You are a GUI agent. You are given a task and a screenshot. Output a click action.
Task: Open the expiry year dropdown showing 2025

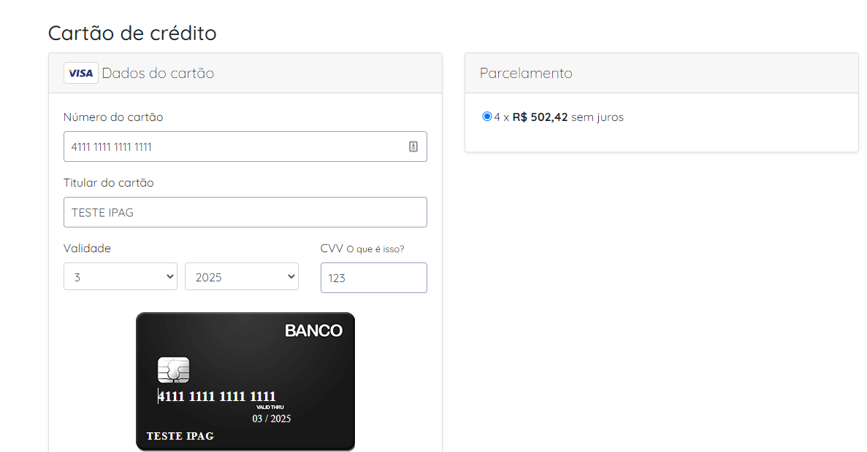tap(242, 276)
